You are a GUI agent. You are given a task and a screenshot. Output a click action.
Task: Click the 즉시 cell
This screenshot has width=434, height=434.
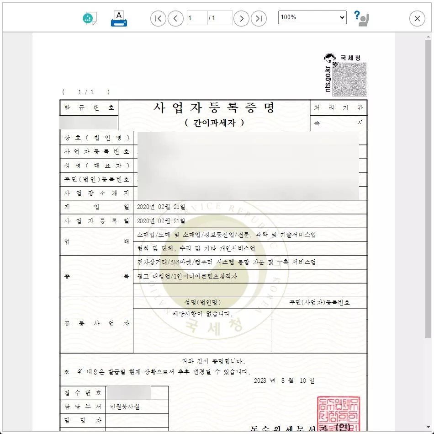(339, 123)
